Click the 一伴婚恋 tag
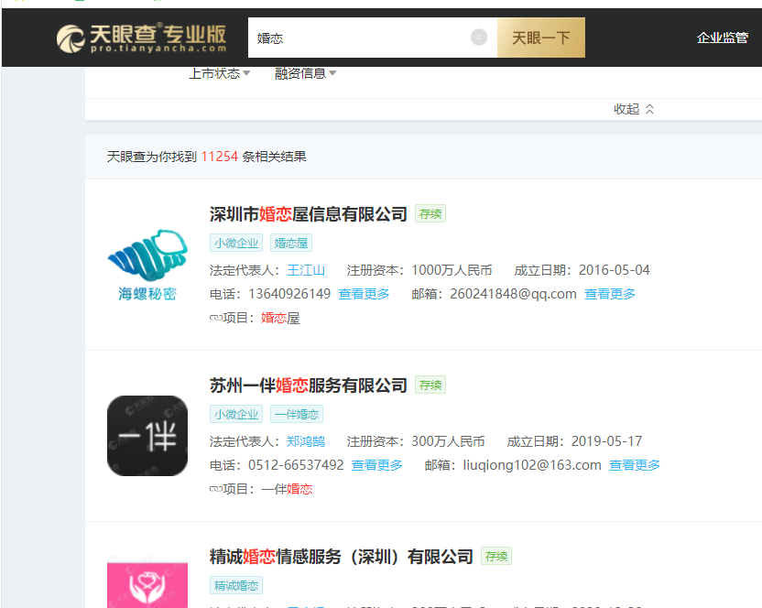 coord(297,414)
